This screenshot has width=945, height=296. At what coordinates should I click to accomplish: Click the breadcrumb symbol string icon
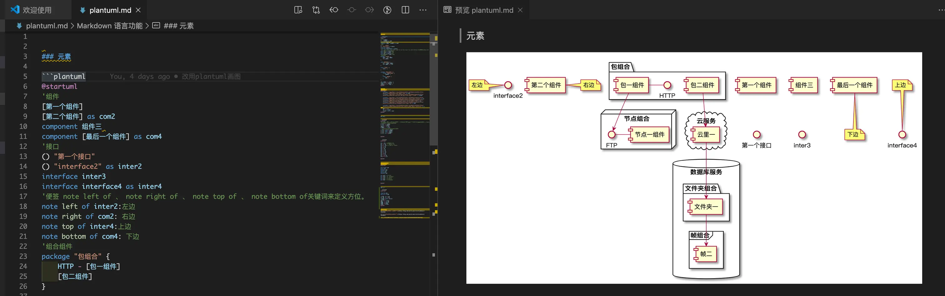pyautogui.click(x=156, y=26)
